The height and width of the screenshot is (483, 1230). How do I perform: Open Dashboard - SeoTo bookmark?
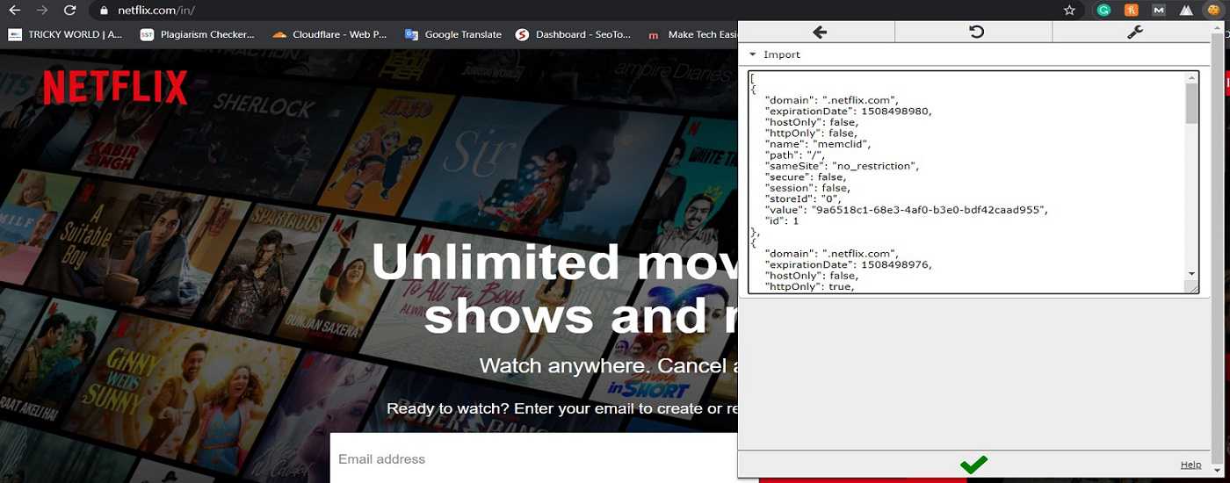pyautogui.click(x=573, y=34)
